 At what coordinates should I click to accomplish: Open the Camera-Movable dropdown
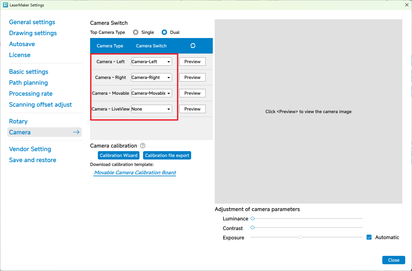(x=151, y=93)
